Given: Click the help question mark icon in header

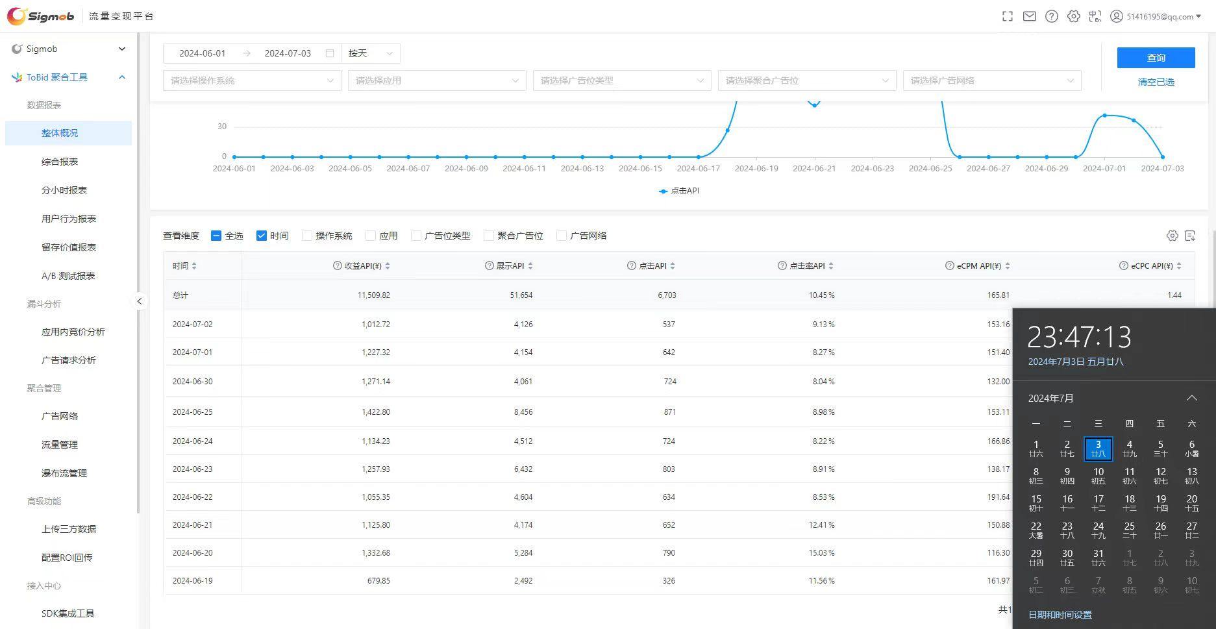Looking at the screenshot, I should tap(1051, 16).
